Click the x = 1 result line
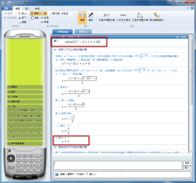The height and width of the screenshot is (183, 196). [x=65, y=141]
